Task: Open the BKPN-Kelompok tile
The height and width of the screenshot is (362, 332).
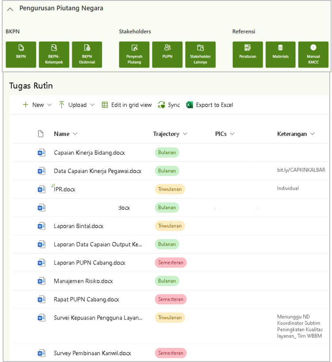Action: click(x=54, y=55)
